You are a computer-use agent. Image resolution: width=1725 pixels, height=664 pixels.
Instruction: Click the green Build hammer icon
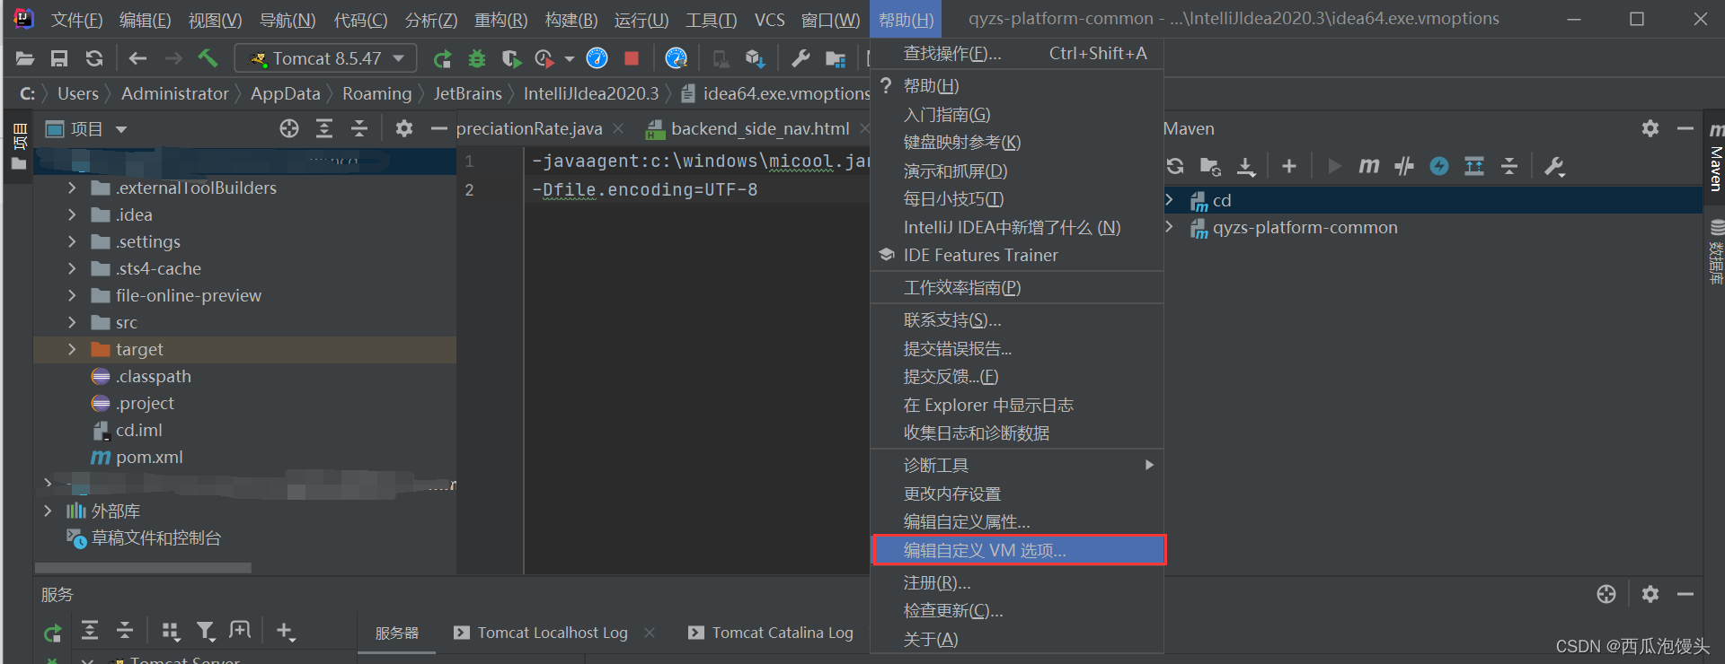click(208, 58)
